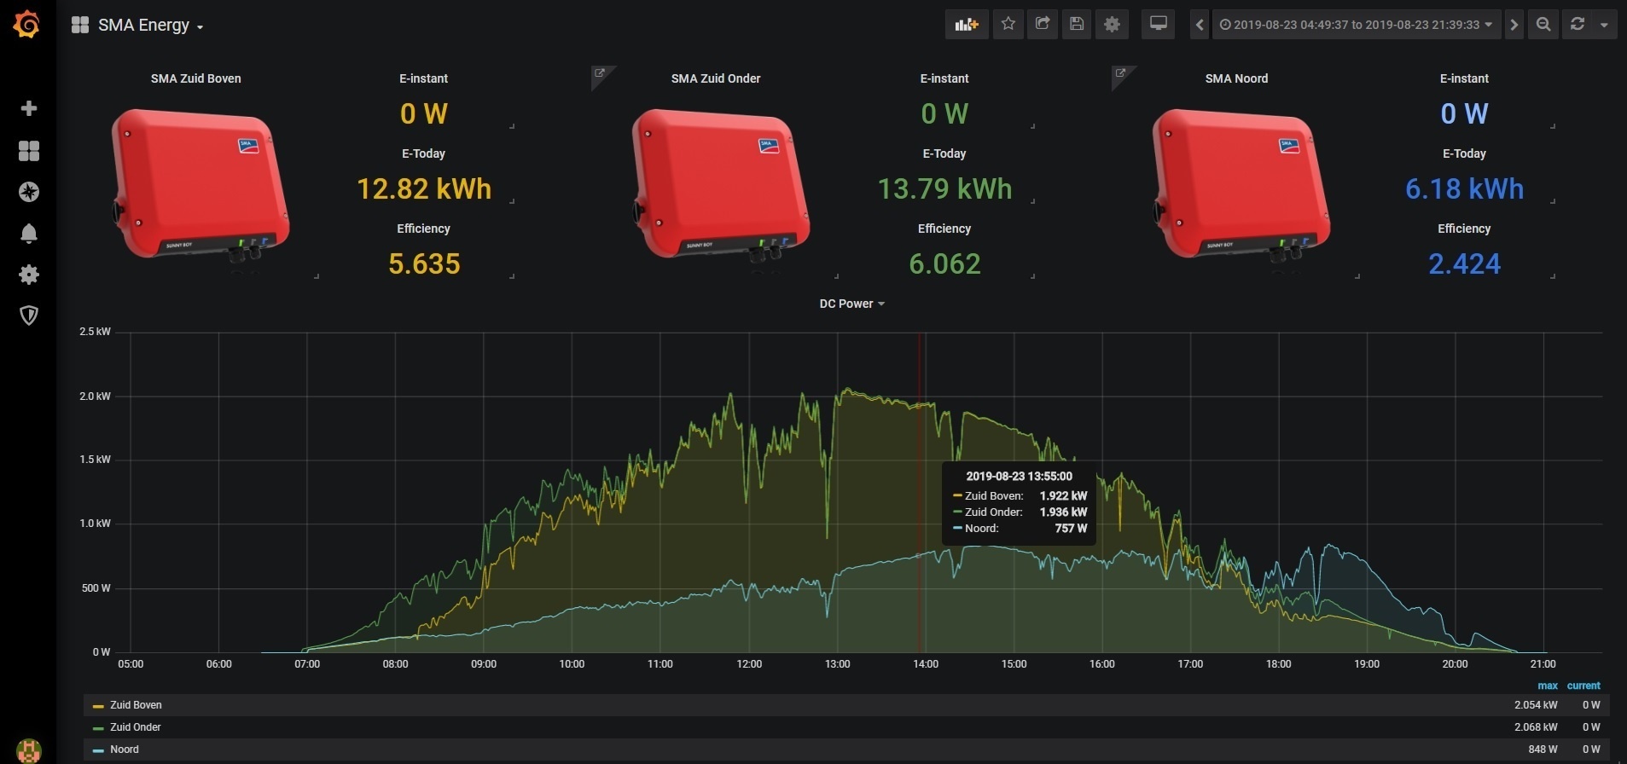The height and width of the screenshot is (764, 1627).
Task: Click the 500 W y-axis label
Action: [x=96, y=588]
